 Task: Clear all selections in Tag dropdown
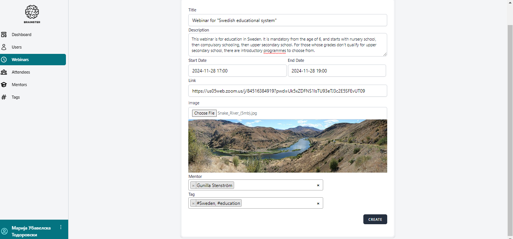[x=318, y=204]
